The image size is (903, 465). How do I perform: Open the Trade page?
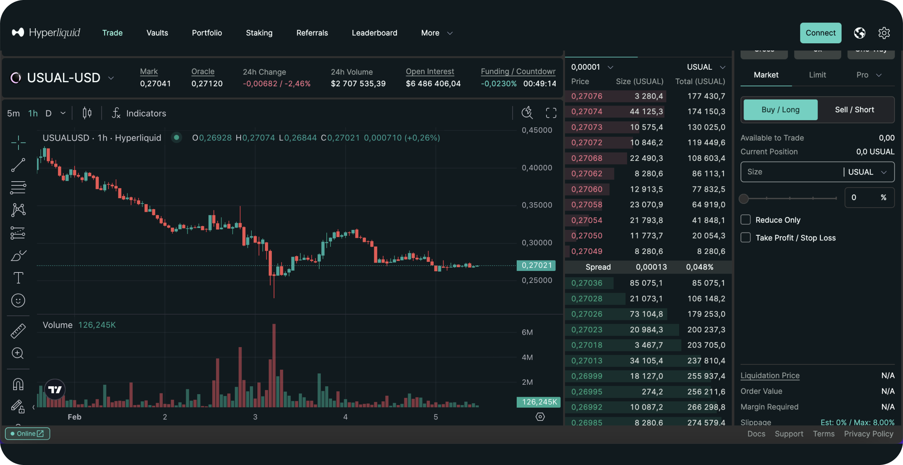pyautogui.click(x=112, y=33)
